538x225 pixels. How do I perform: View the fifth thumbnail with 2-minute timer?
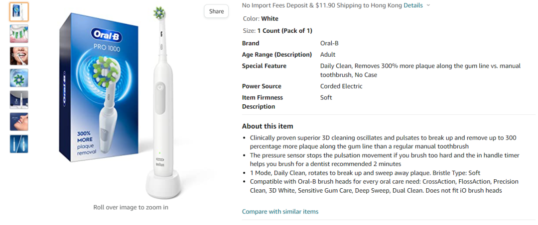(19, 100)
